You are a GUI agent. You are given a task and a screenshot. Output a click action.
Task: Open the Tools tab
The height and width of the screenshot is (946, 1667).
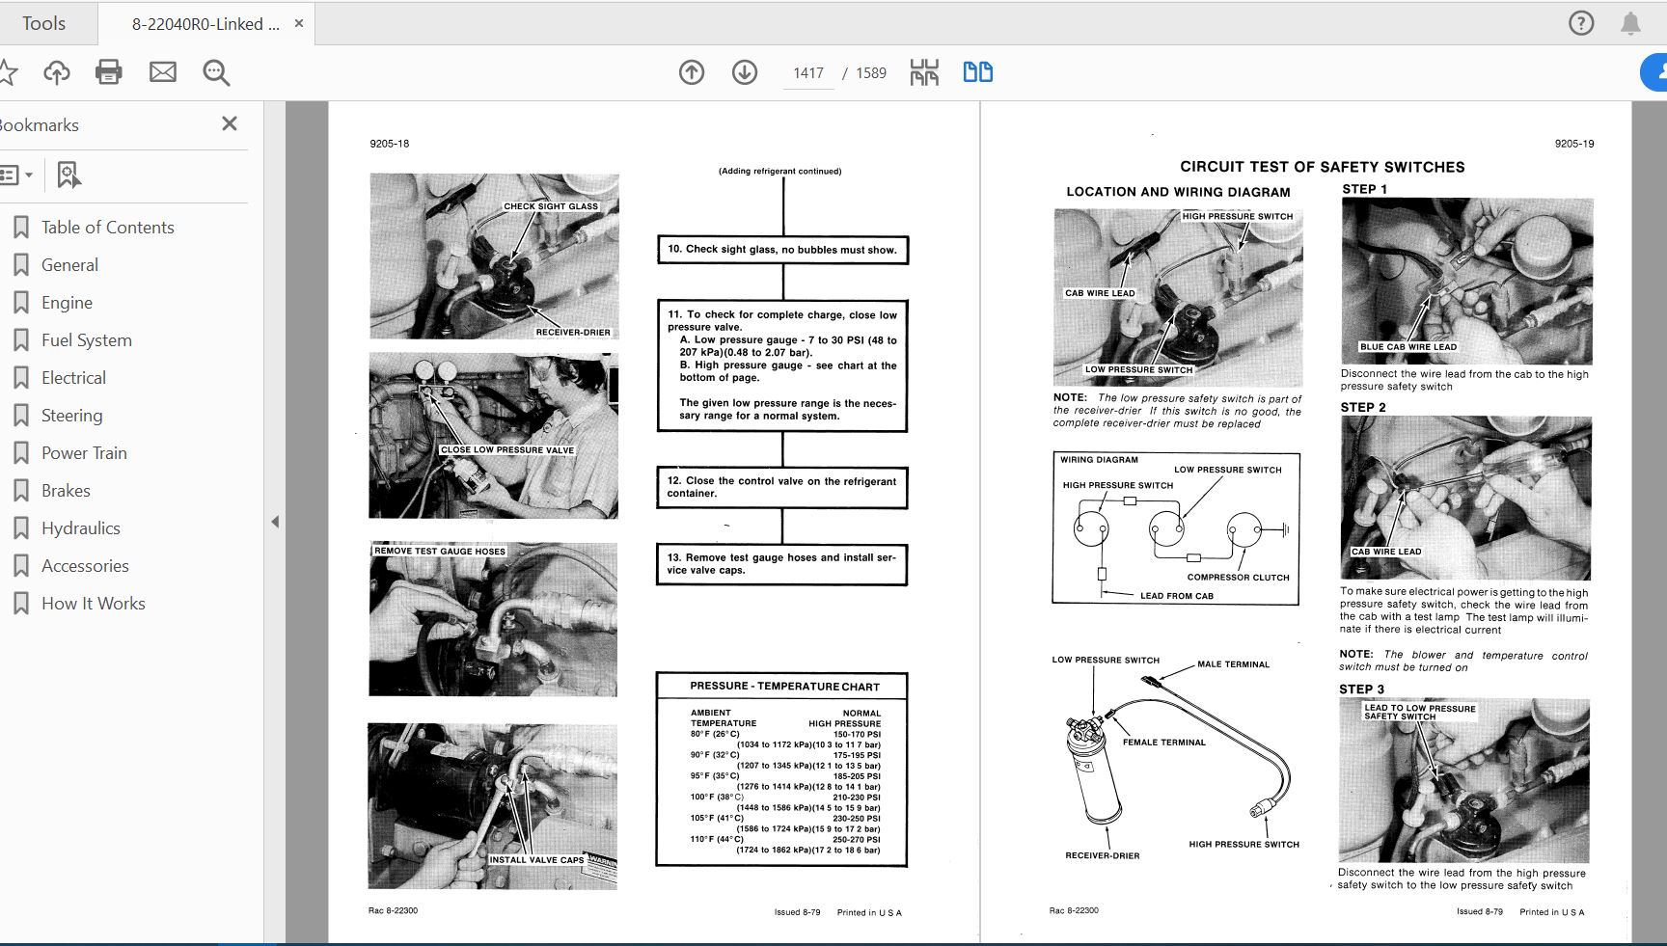click(44, 23)
